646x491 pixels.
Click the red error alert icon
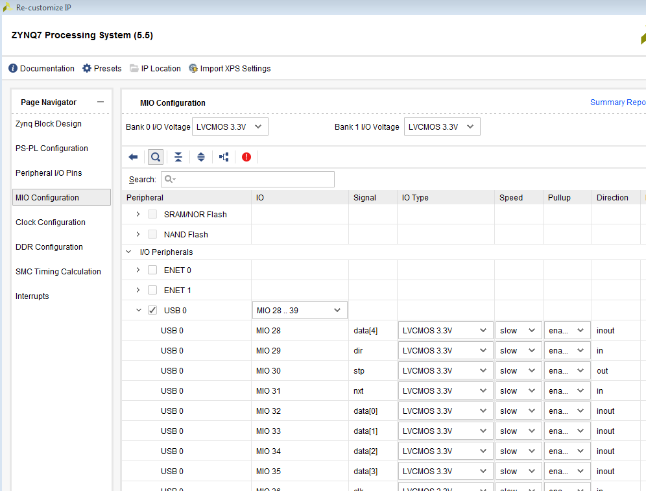point(246,157)
